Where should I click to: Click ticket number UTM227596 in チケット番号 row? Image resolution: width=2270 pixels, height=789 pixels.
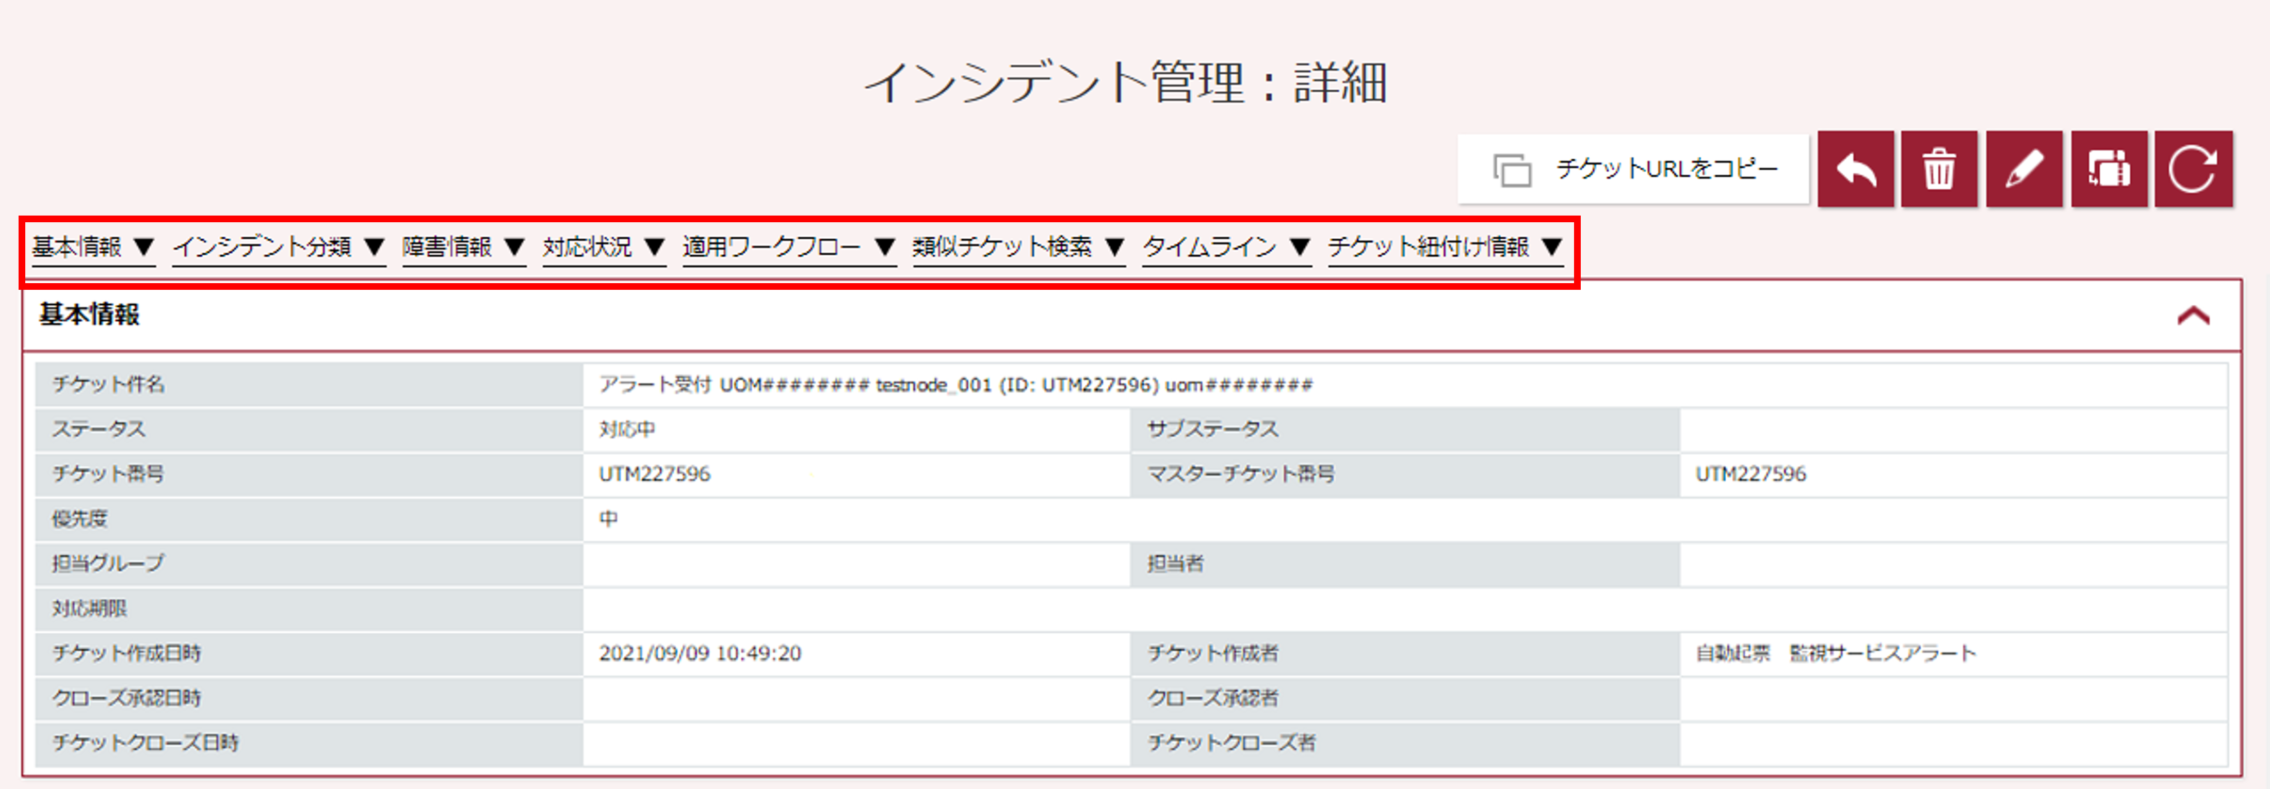coord(655,474)
